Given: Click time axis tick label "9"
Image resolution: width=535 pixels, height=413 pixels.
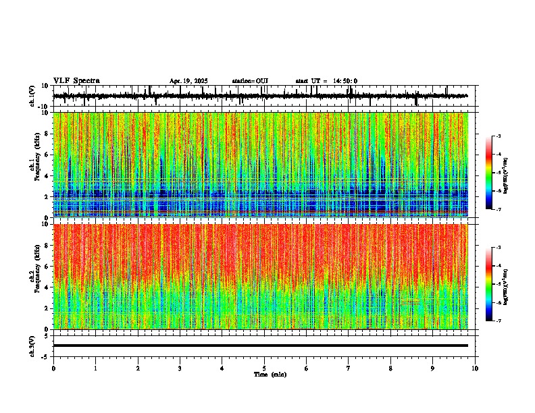Looking at the screenshot, I should (x=432, y=368).
